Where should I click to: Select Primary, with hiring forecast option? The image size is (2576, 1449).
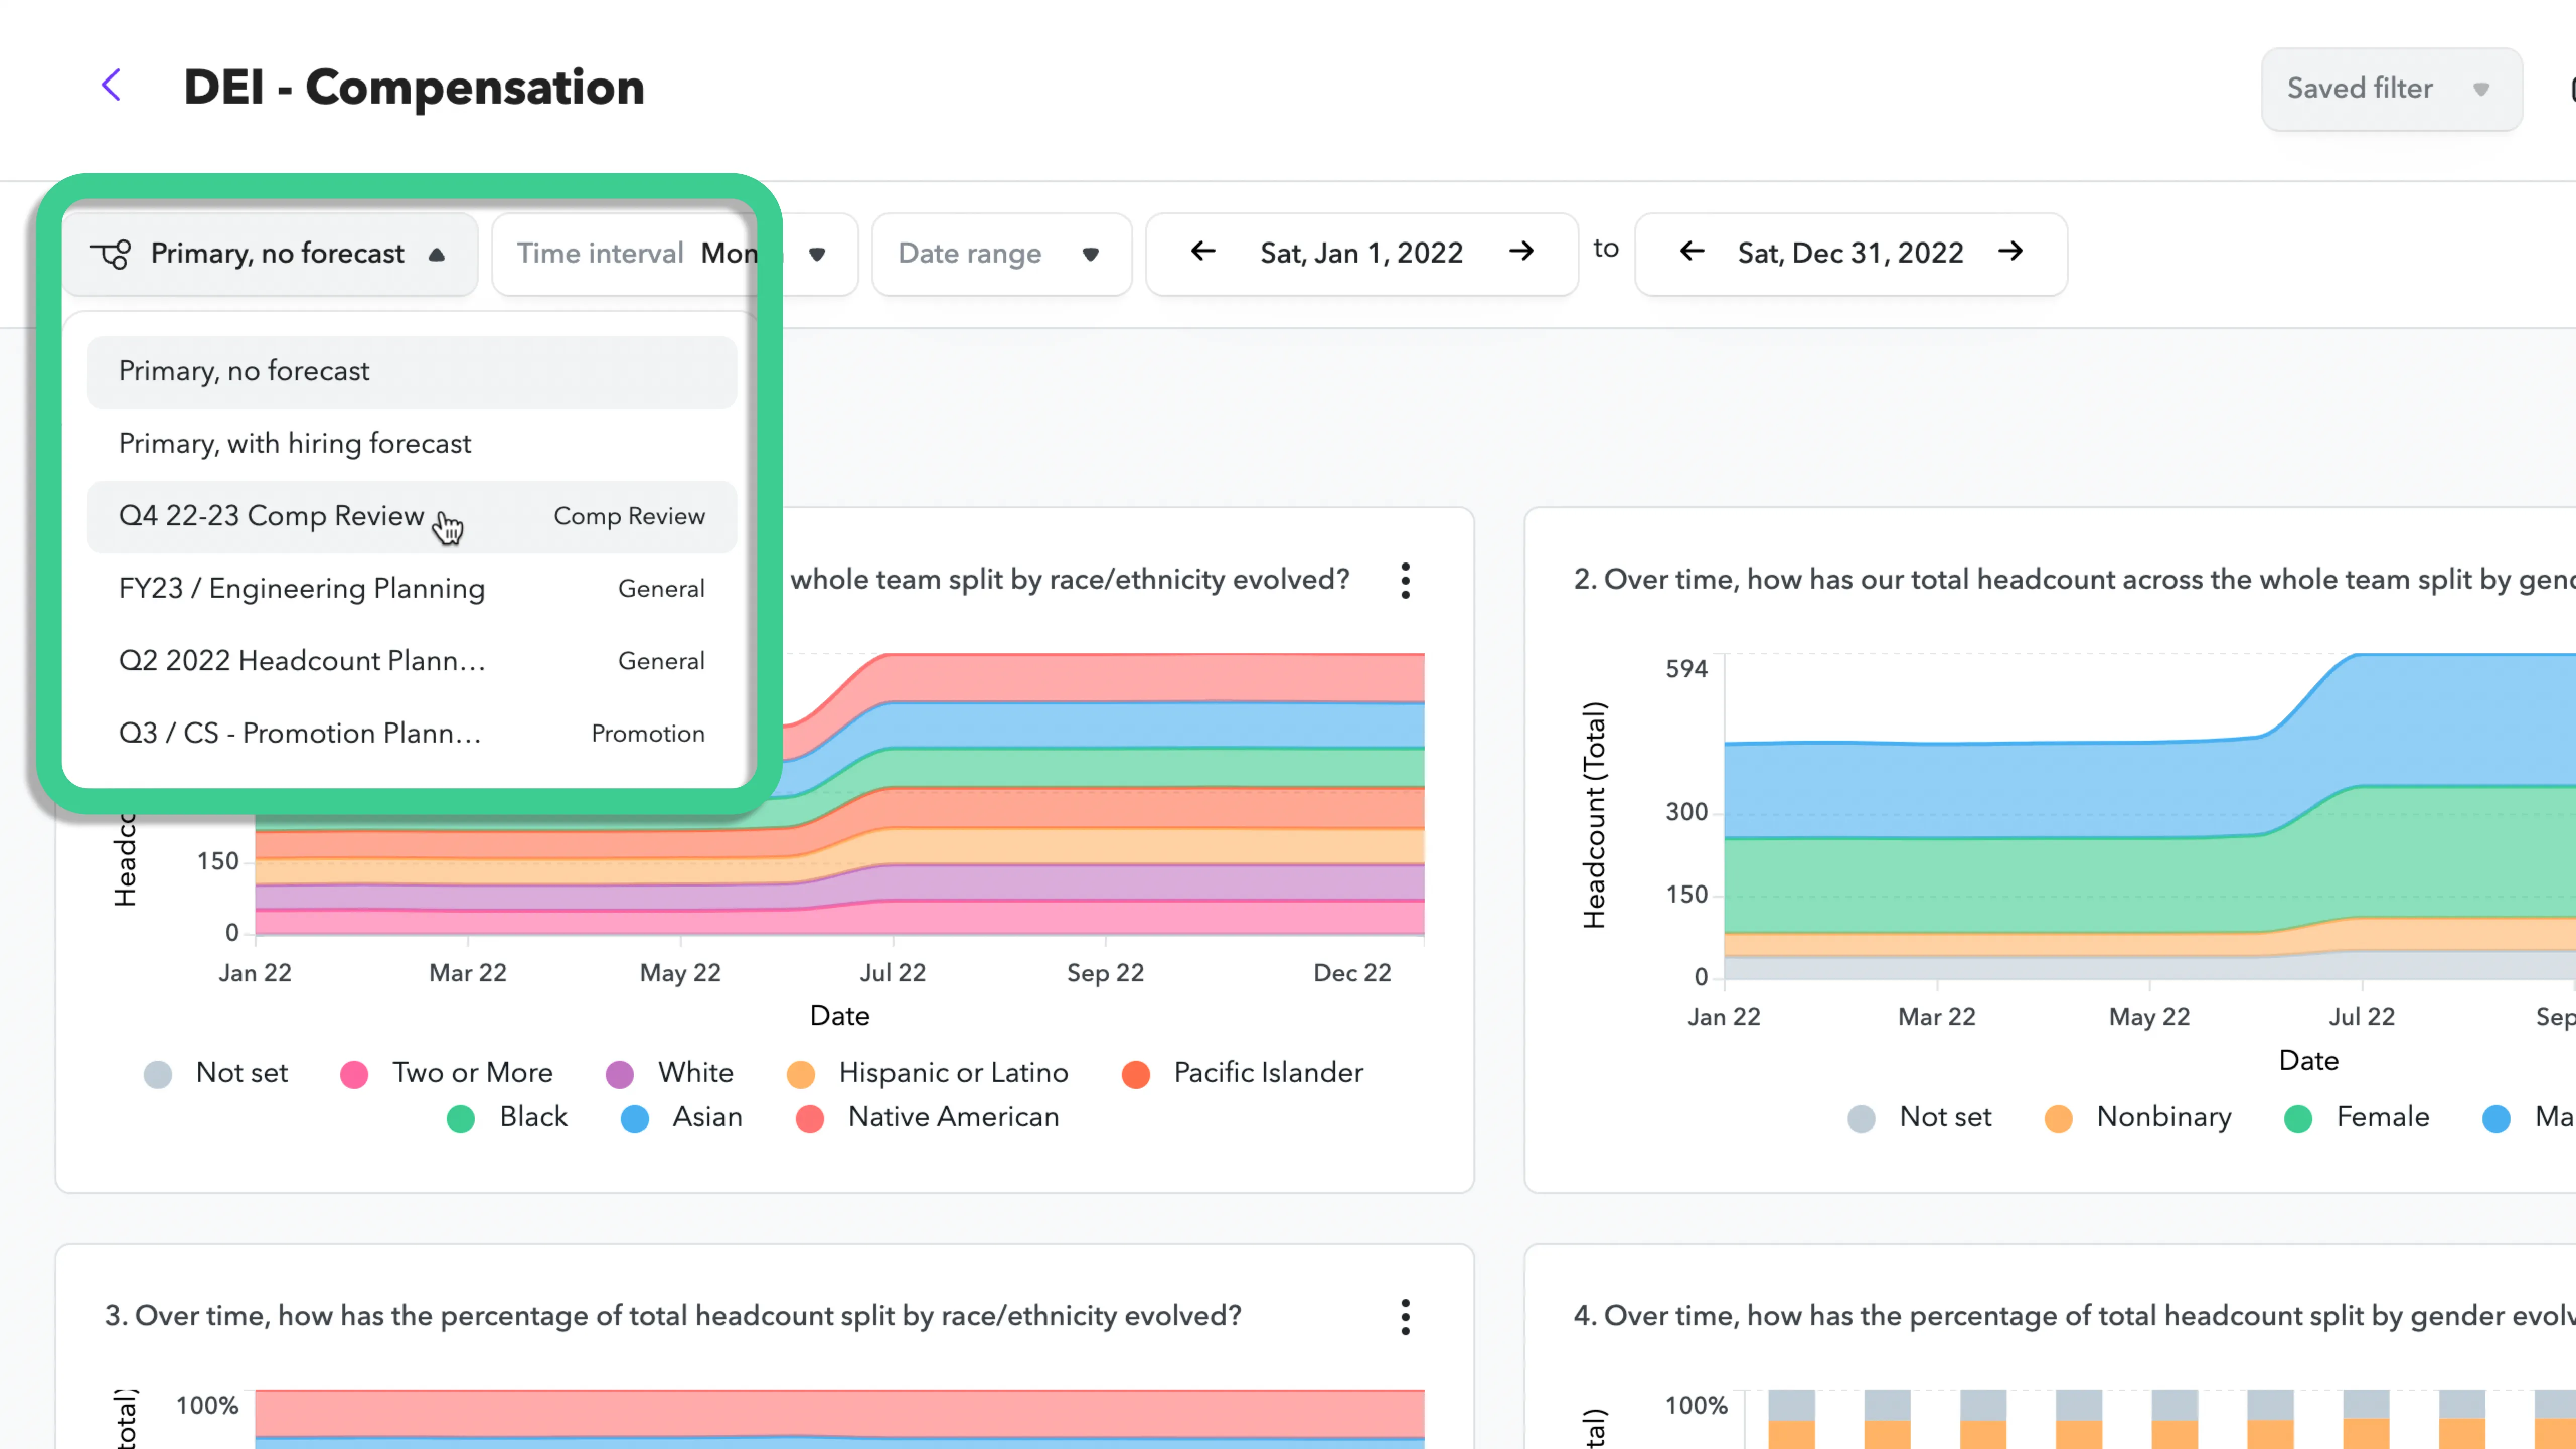(x=412, y=444)
